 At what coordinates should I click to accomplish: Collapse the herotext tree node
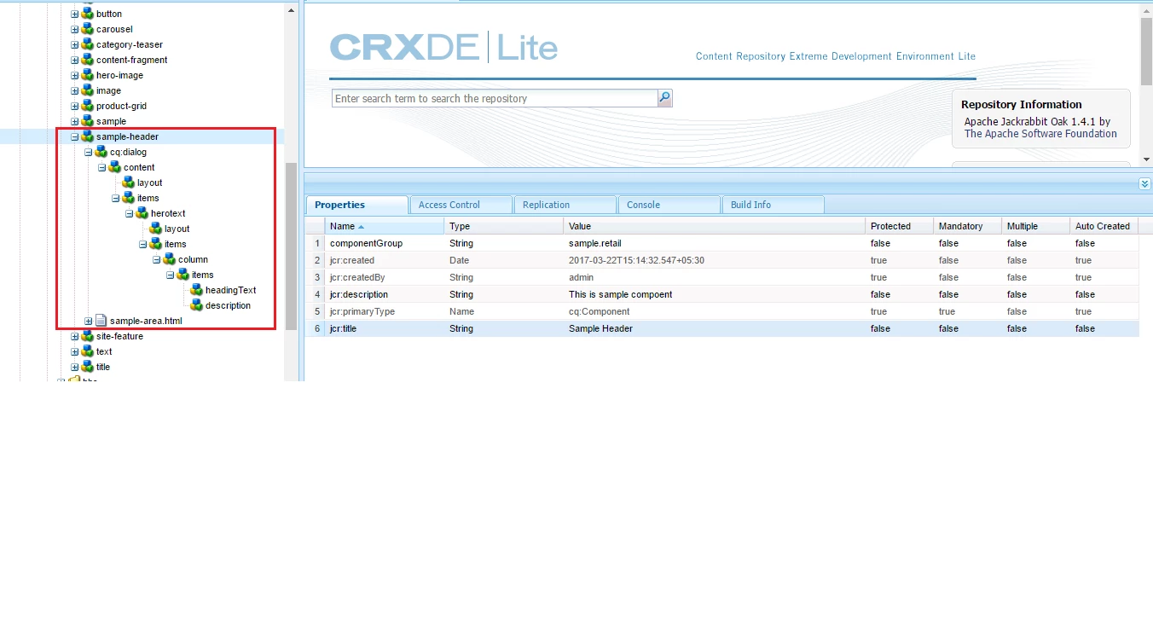[x=129, y=213]
